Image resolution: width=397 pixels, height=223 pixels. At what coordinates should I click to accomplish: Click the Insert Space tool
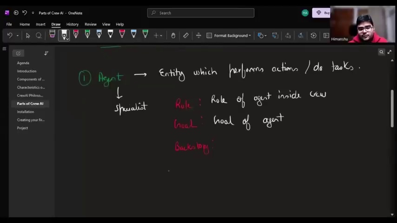click(x=198, y=36)
